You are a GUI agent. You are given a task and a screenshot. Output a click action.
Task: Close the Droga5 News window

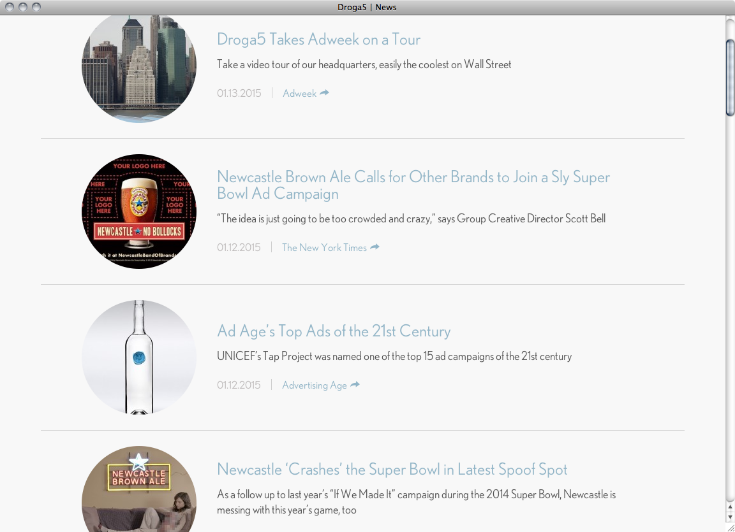pyautogui.click(x=10, y=7)
